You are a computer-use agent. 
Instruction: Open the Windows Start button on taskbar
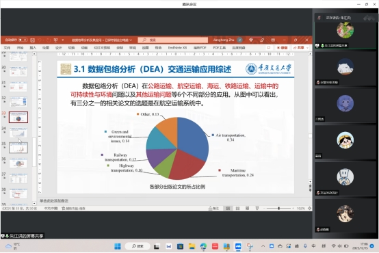[118, 246]
